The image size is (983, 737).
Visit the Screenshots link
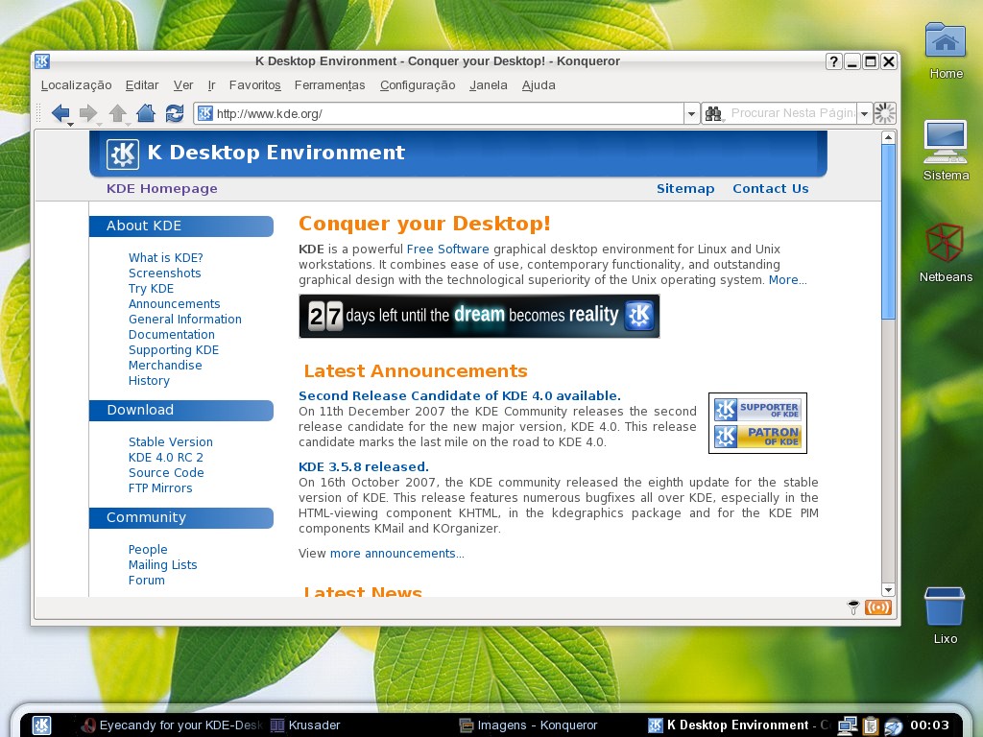point(164,273)
